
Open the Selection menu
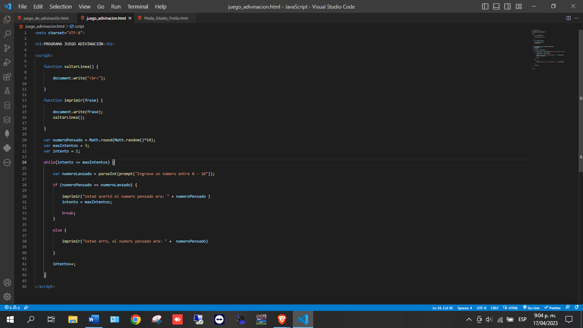tap(61, 6)
